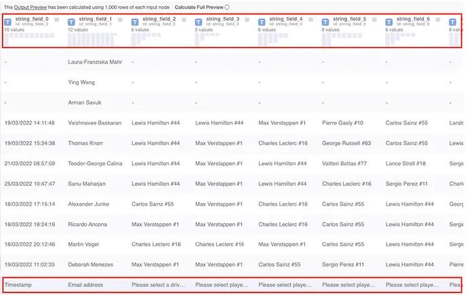This screenshot has width=470, height=295.
Task: Click timestamp '19/03/2022 14:11:48'
Action: (30, 123)
